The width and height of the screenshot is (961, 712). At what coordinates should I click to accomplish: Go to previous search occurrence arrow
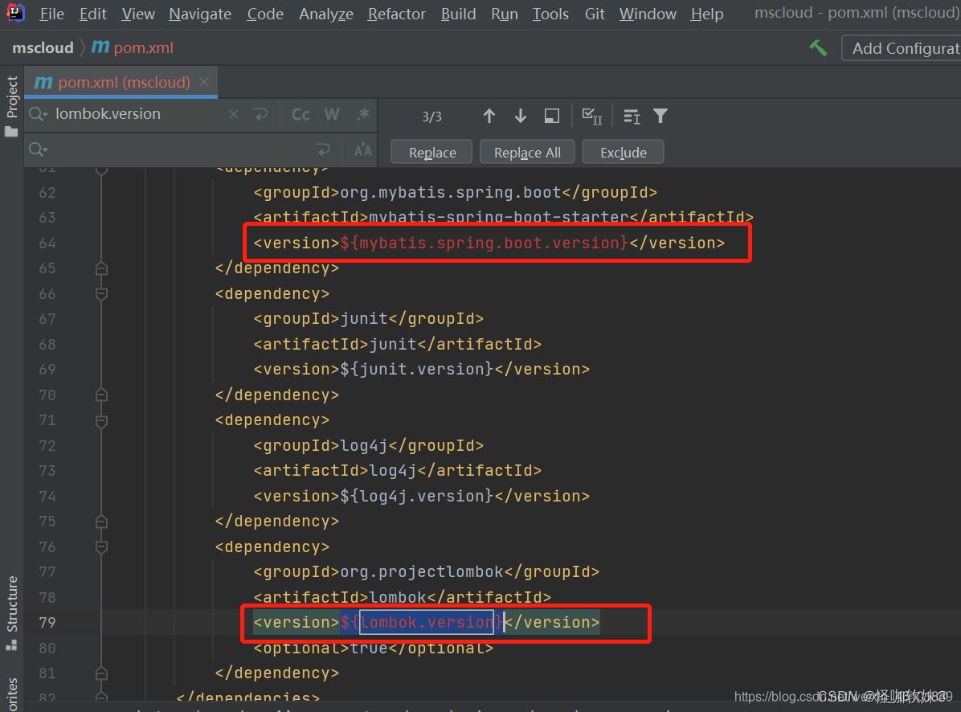(x=489, y=117)
